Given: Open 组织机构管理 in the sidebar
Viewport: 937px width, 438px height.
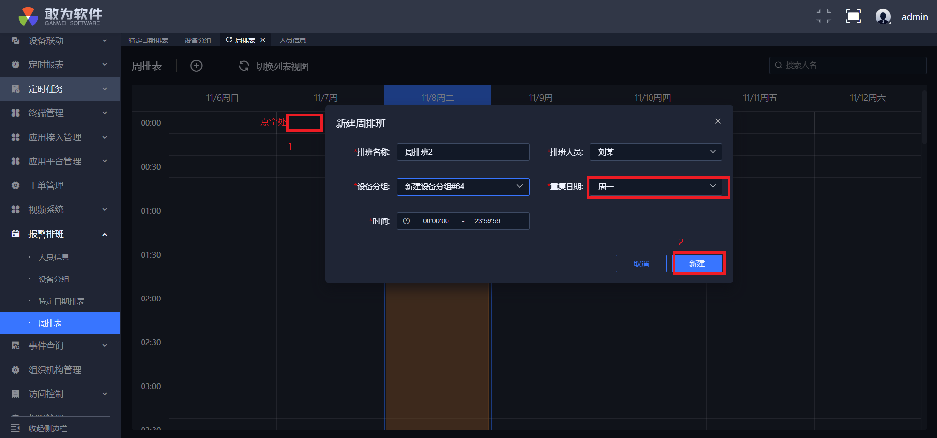Looking at the screenshot, I should click(x=60, y=370).
